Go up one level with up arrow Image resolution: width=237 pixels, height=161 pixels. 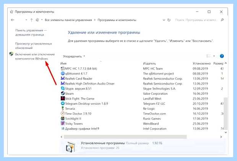point(31,20)
